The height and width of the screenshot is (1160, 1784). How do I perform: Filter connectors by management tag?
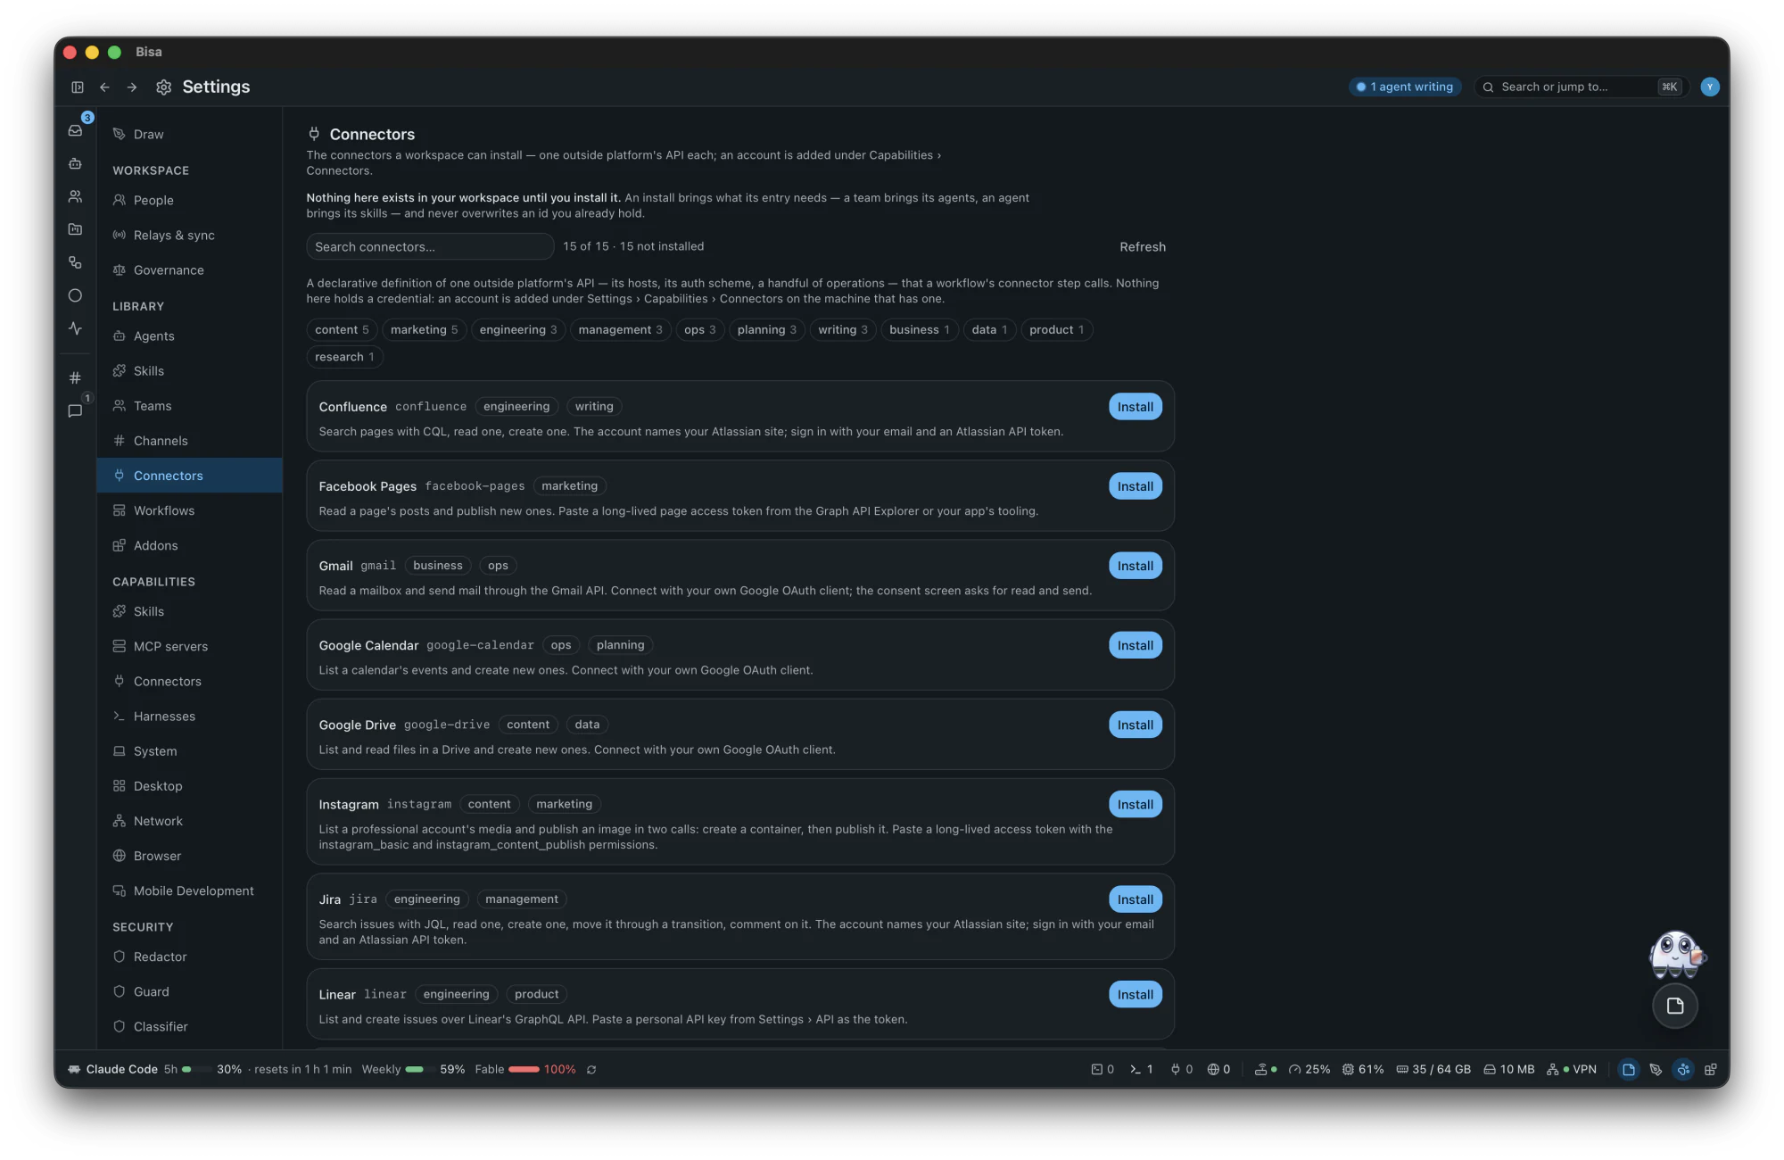click(620, 329)
